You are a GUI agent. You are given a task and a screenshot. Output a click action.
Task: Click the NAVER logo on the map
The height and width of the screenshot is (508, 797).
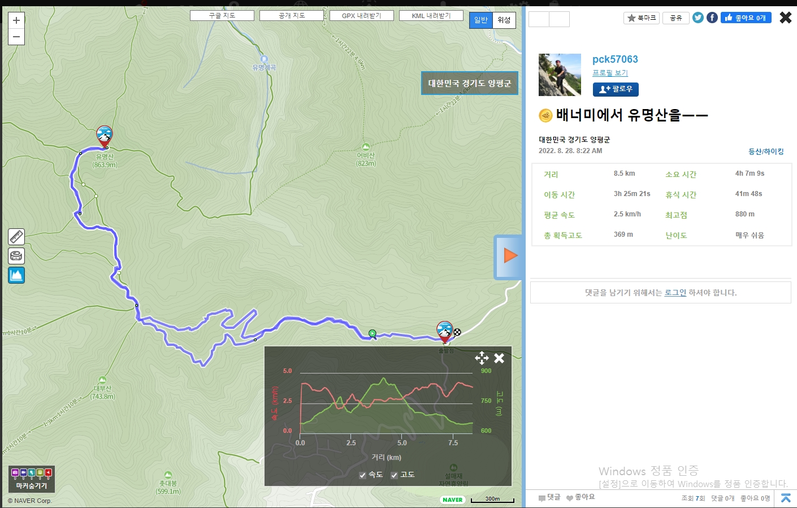(x=453, y=500)
